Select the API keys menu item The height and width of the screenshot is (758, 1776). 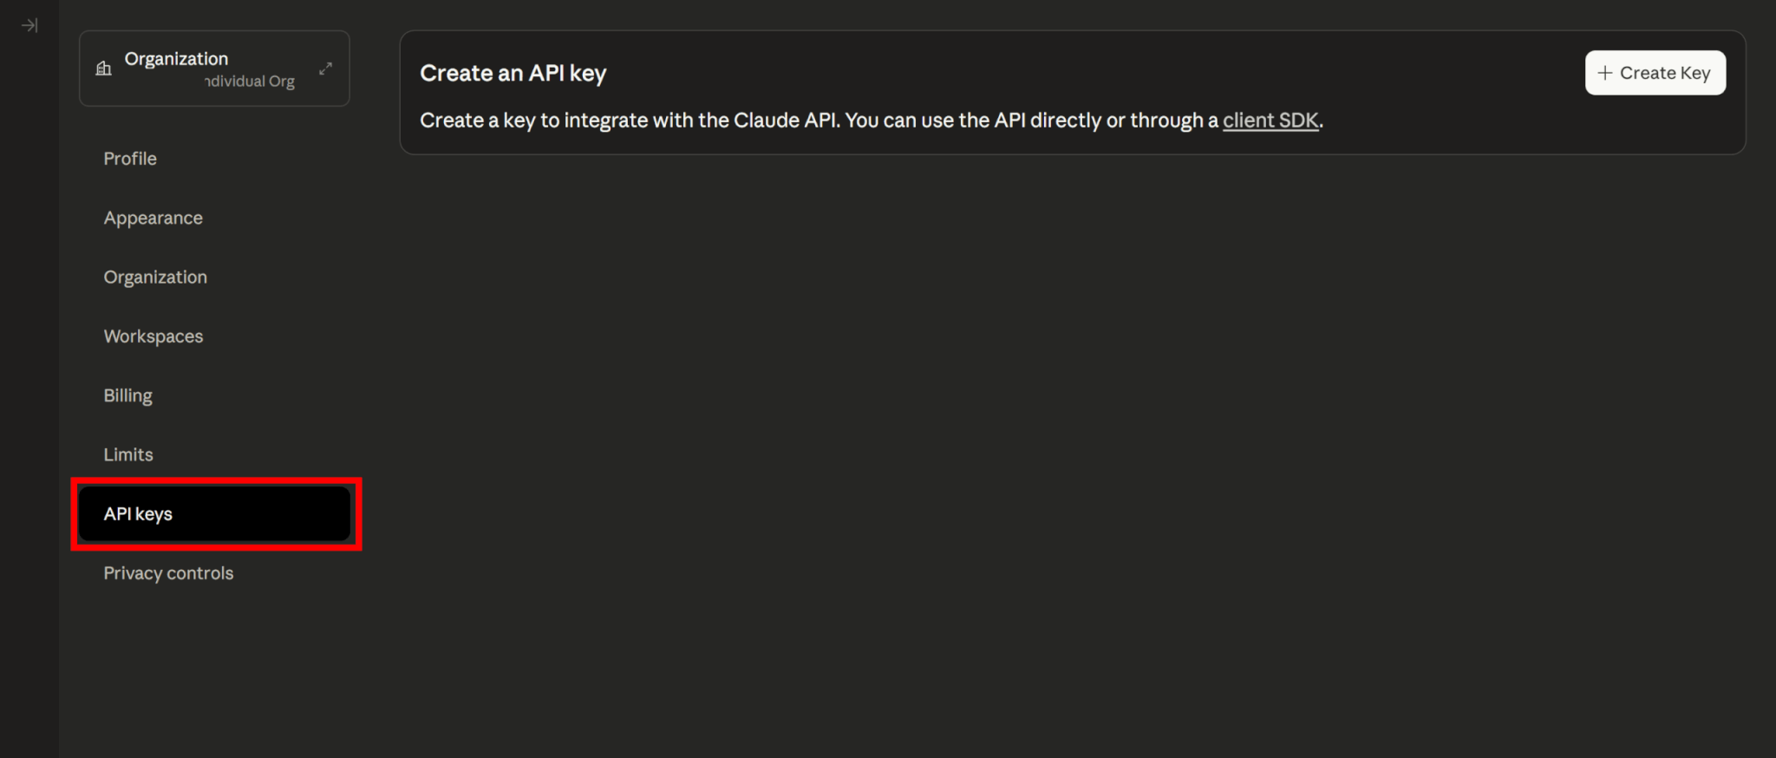point(138,514)
